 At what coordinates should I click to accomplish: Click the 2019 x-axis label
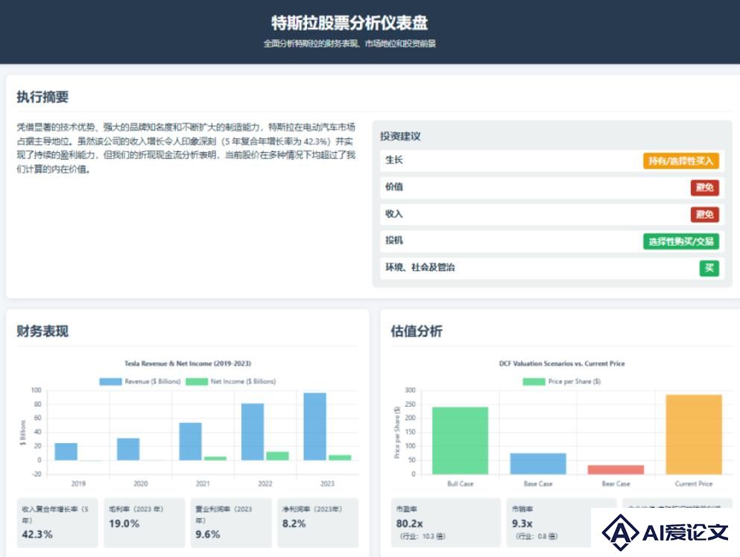click(x=78, y=484)
